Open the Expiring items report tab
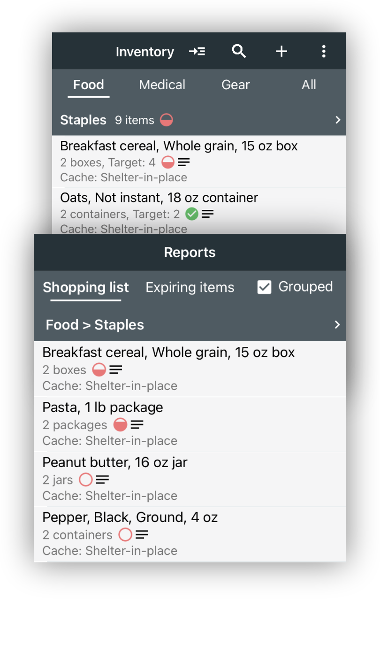This screenshot has height=645, width=380. pos(190,287)
